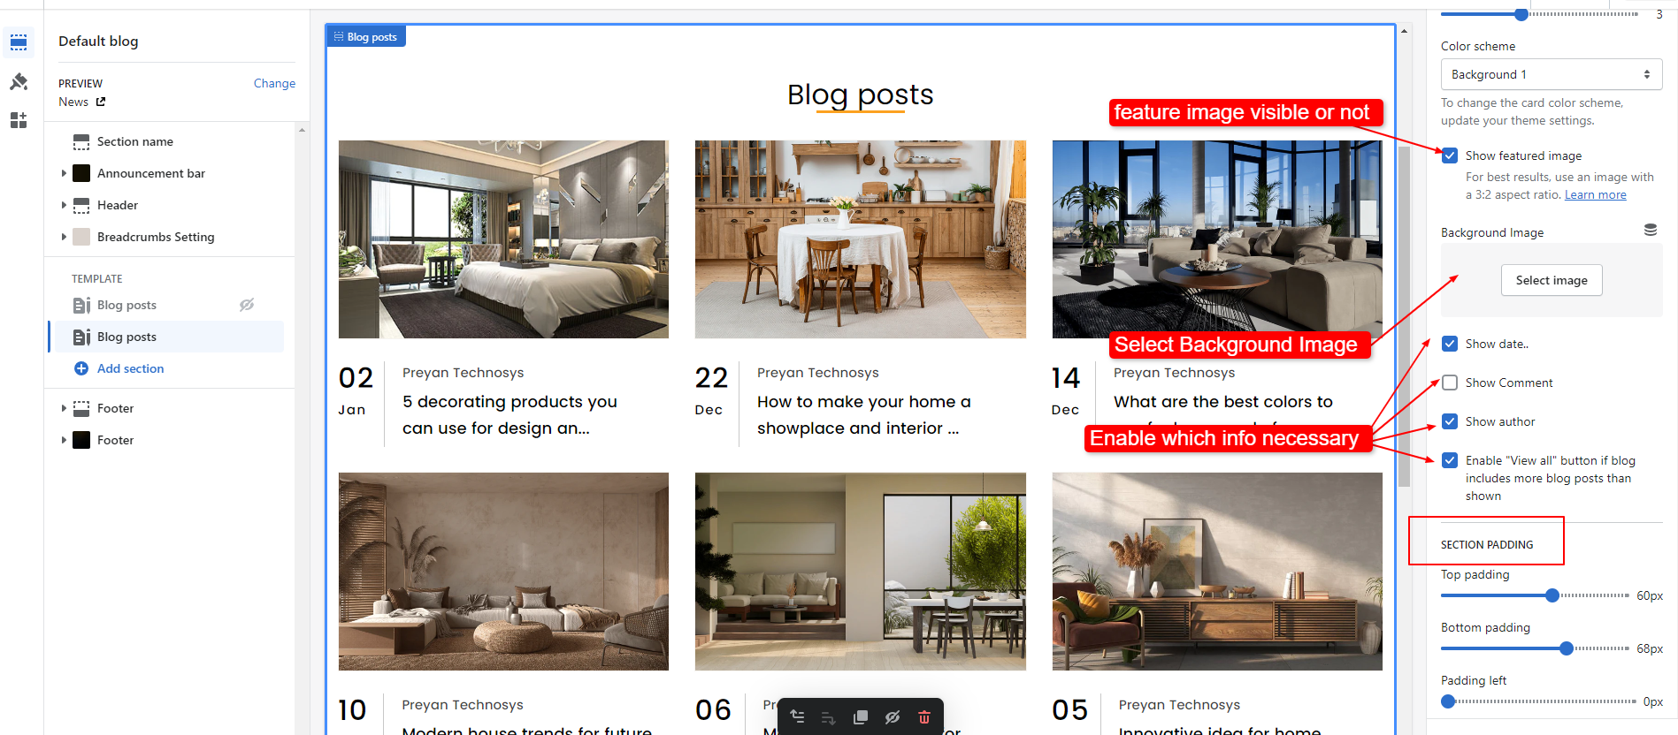Image resolution: width=1678 pixels, height=735 pixels.
Task: Open Theme settings paintbrush icon
Action: (x=19, y=81)
